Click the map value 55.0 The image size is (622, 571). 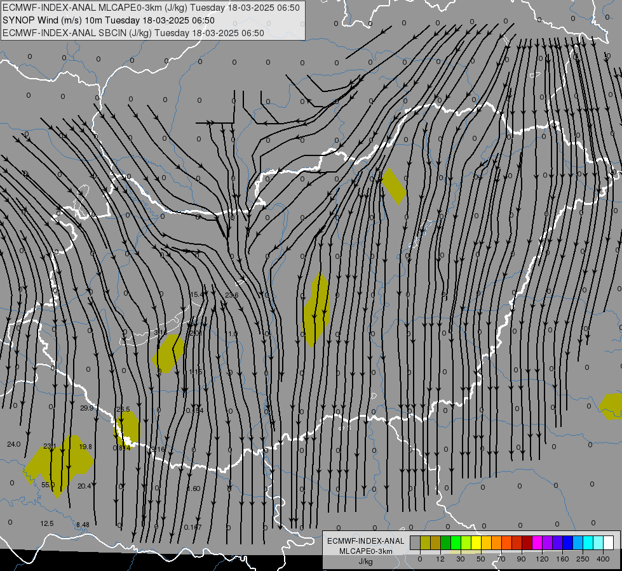pyautogui.click(x=48, y=485)
